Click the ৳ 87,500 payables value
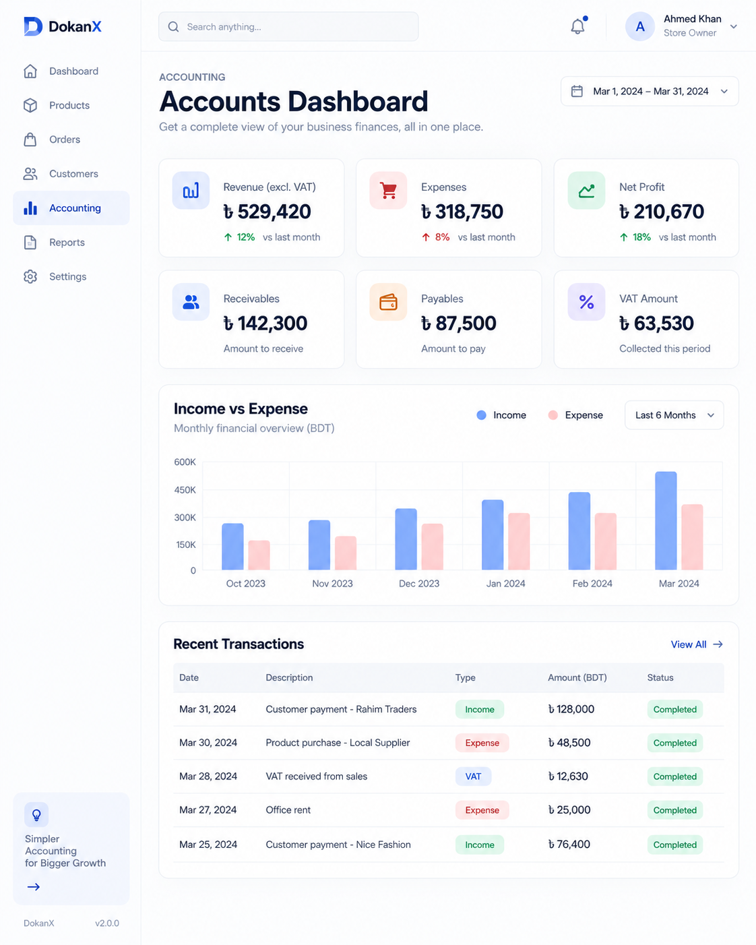This screenshot has height=945, width=756. (x=459, y=324)
